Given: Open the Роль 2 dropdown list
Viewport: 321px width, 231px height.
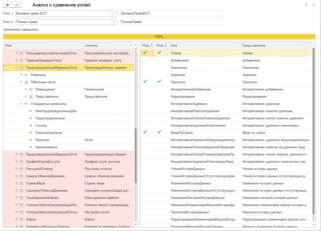Looking at the screenshot, I should pyautogui.click(x=115, y=22).
